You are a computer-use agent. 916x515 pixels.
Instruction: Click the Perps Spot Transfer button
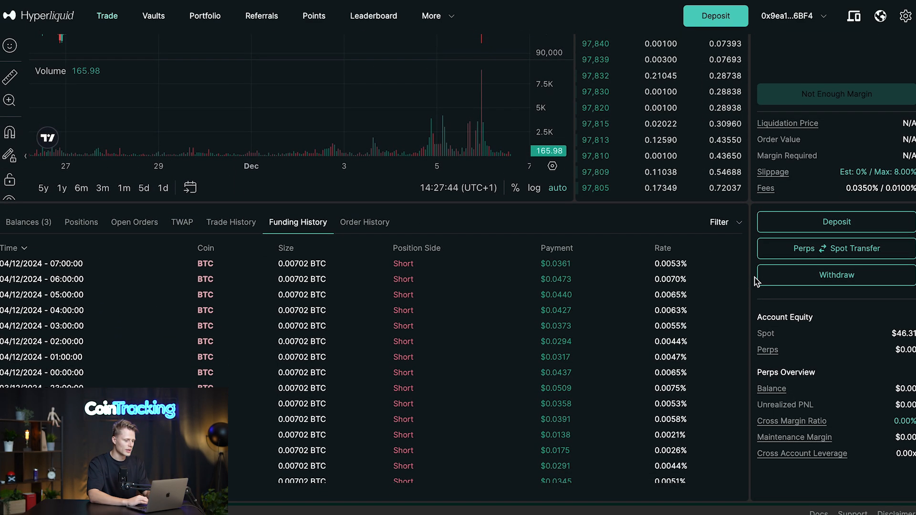(x=836, y=248)
